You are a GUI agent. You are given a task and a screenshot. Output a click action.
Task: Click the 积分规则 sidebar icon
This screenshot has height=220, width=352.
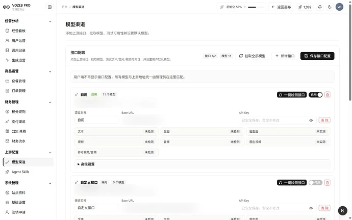[7, 112]
